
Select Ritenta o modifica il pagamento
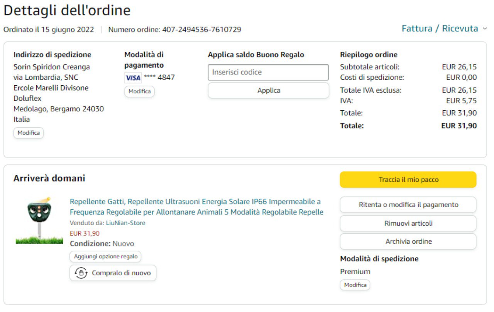click(408, 205)
